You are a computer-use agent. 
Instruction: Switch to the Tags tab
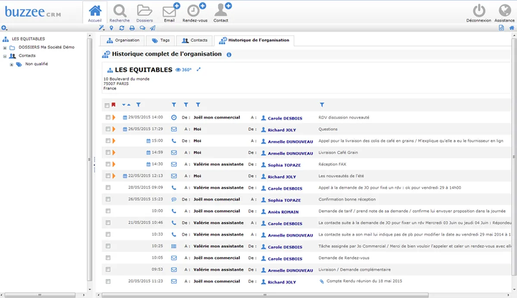(x=161, y=40)
